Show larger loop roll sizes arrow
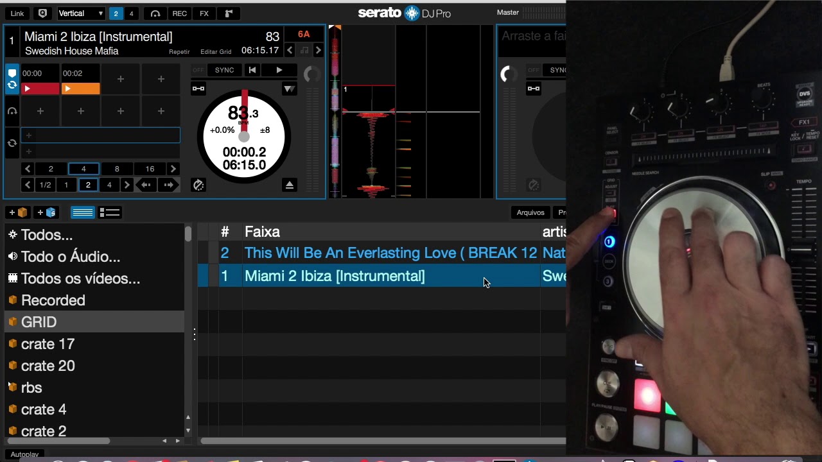The image size is (822, 462). 127,185
